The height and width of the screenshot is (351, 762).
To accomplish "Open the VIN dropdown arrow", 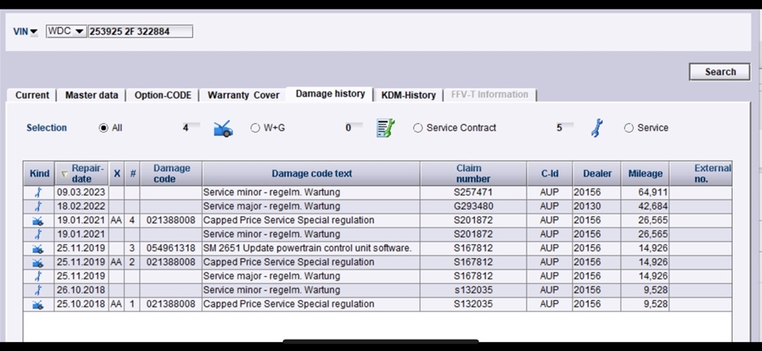I will [x=34, y=32].
